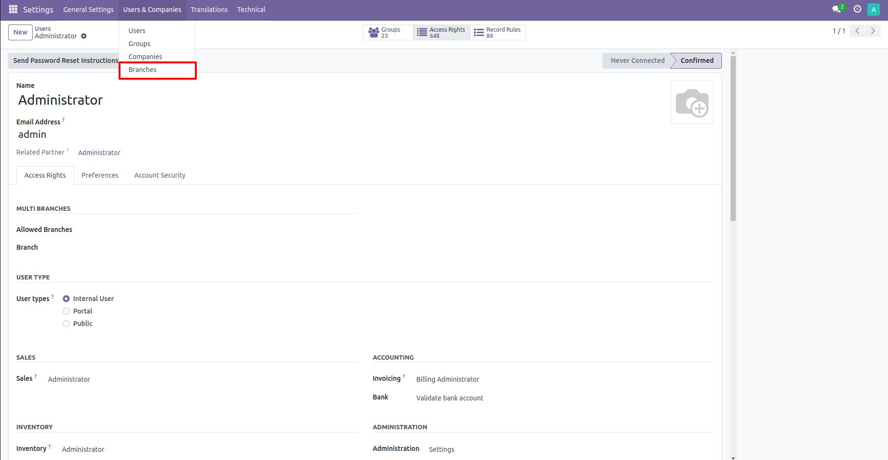Switch to the Preferences tab
Viewport: 888px width, 460px height.
[x=100, y=175]
